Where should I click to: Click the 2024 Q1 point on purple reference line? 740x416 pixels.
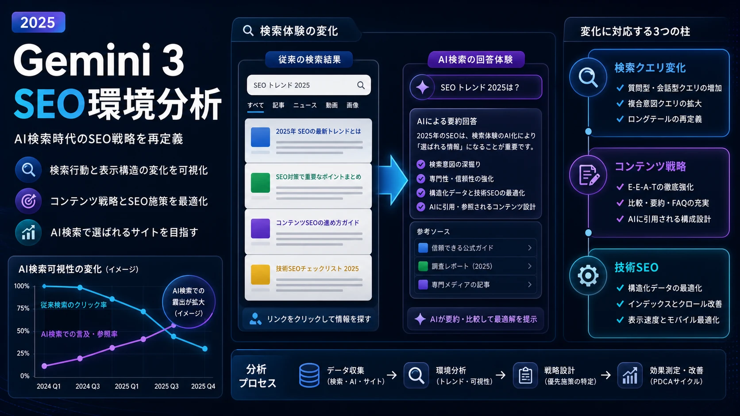coord(44,366)
